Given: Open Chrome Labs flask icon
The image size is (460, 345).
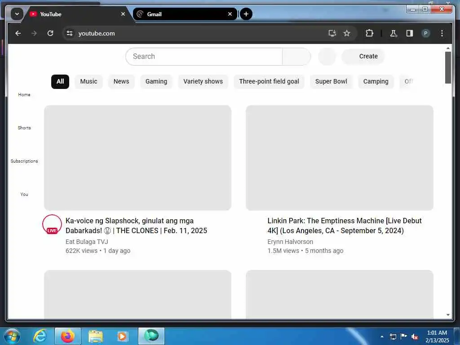Looking at the screenshot, I should [393, 33].
